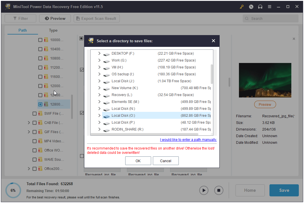The height and width of the screenshot is (203, 304).
Task: Click the Work (G:) drive icon
Action: [x=107, y=61]
